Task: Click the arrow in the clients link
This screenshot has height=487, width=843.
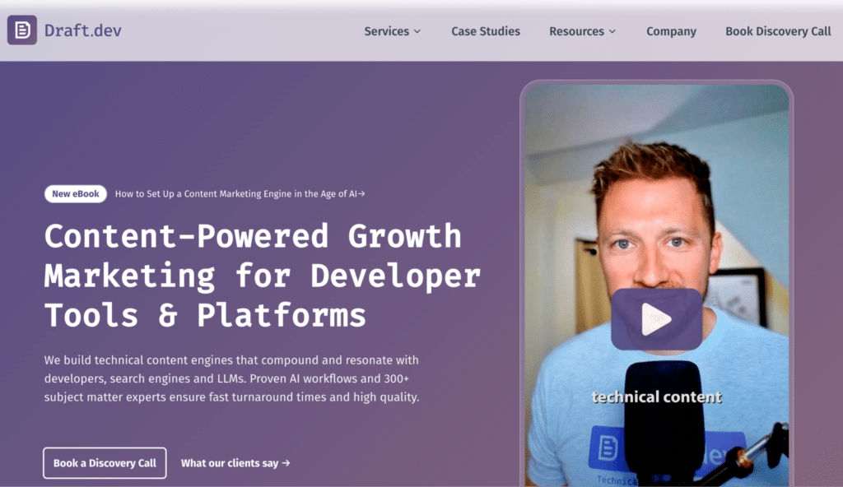Action: point(285,462)
